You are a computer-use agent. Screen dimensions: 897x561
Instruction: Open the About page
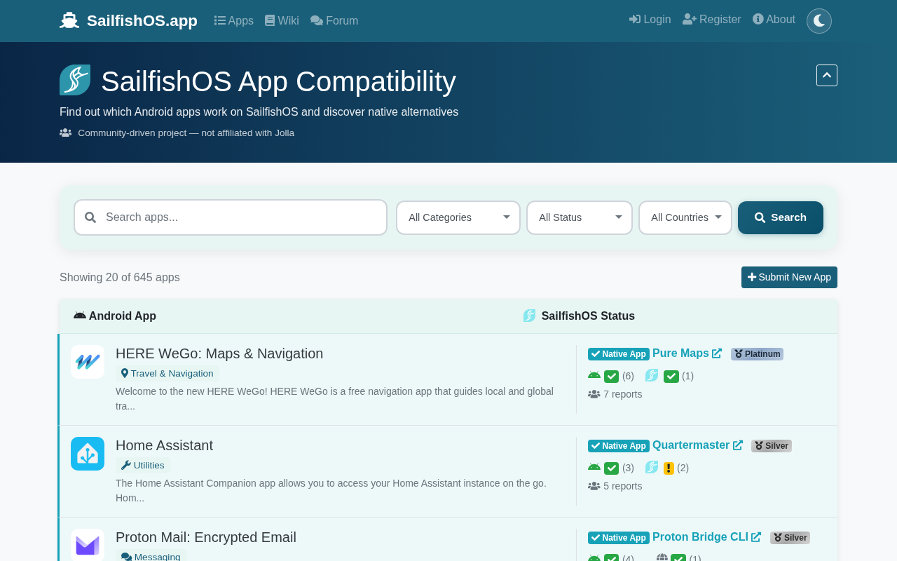point(774,20)
